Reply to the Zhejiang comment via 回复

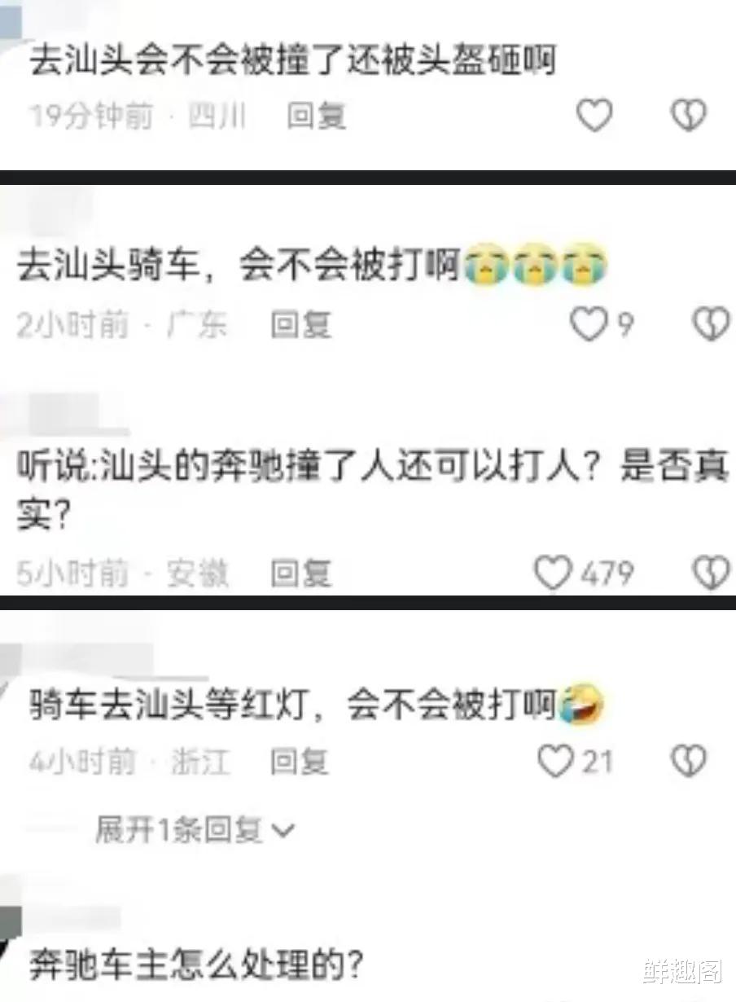coord(300,762)
